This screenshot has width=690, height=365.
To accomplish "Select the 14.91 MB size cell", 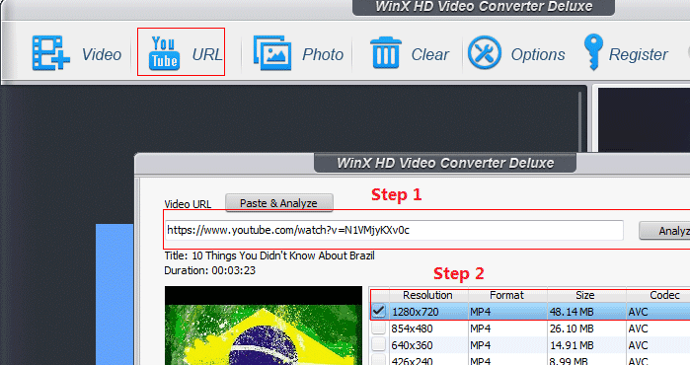I will 572,345.
